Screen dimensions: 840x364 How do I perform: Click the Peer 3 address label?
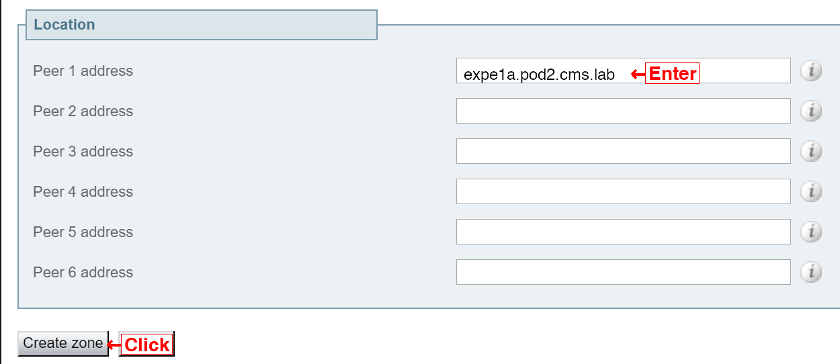83,152
